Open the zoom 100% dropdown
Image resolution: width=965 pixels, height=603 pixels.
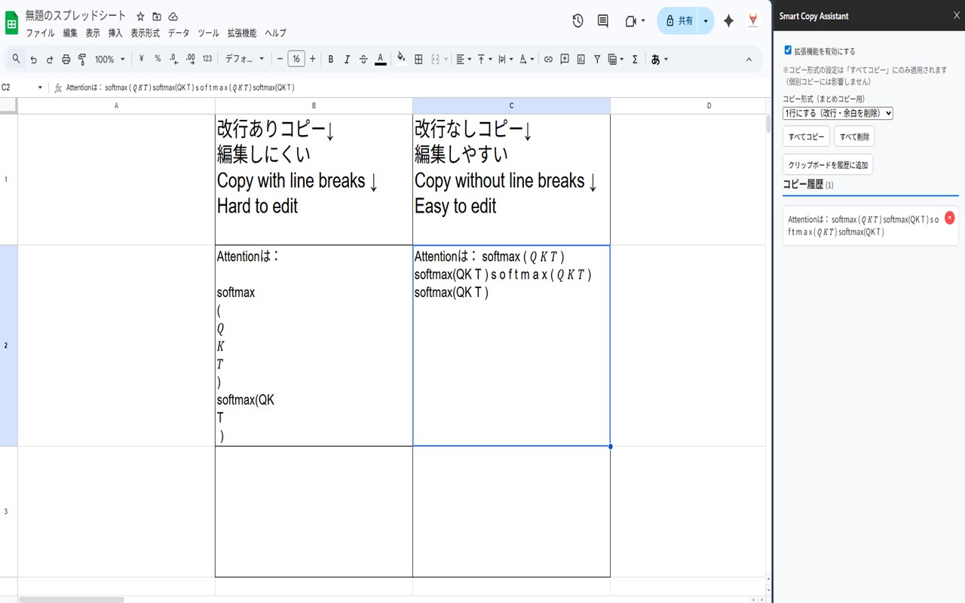coord(110,59)
